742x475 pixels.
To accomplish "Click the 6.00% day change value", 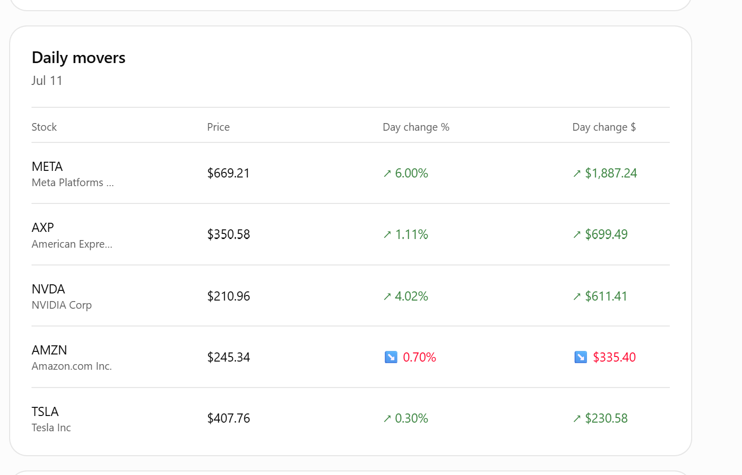I will pyautogui.click(x=412, y=173).
